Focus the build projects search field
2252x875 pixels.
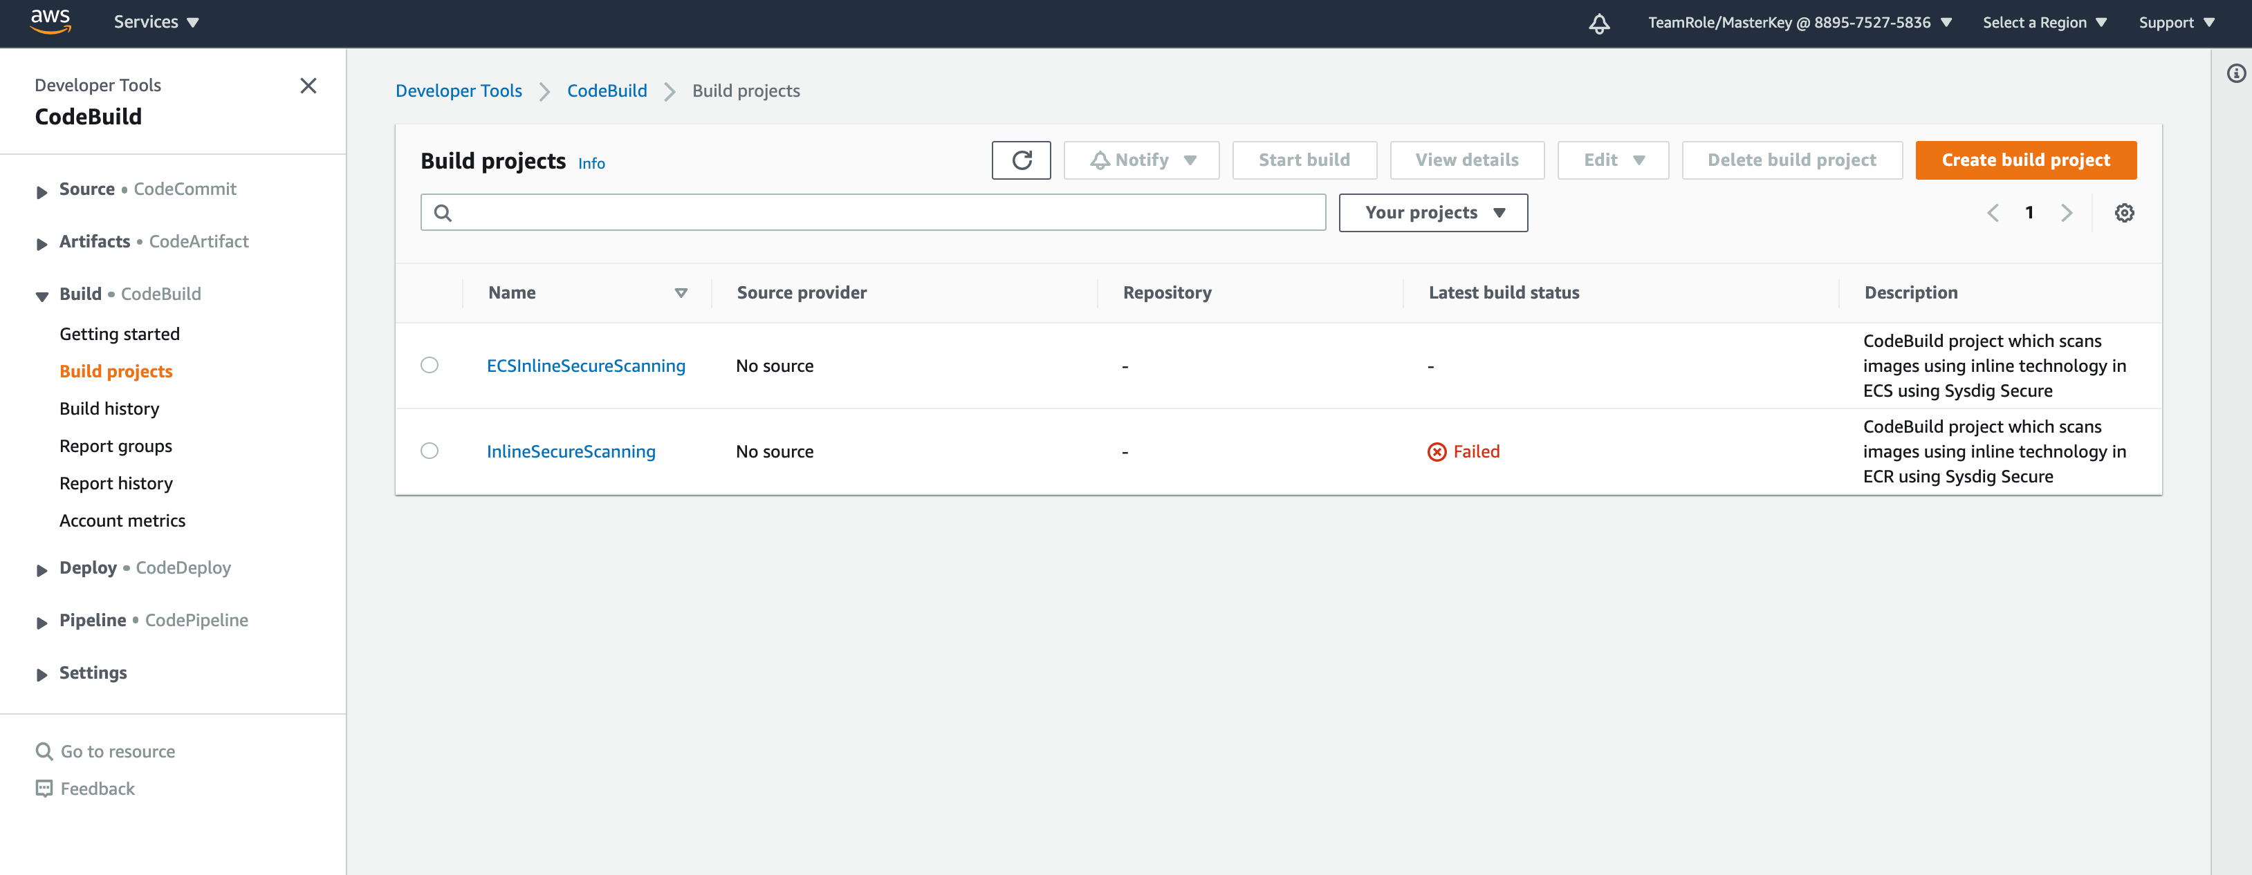point(872,212)
